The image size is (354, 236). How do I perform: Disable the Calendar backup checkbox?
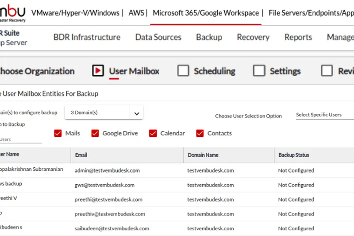153,133
